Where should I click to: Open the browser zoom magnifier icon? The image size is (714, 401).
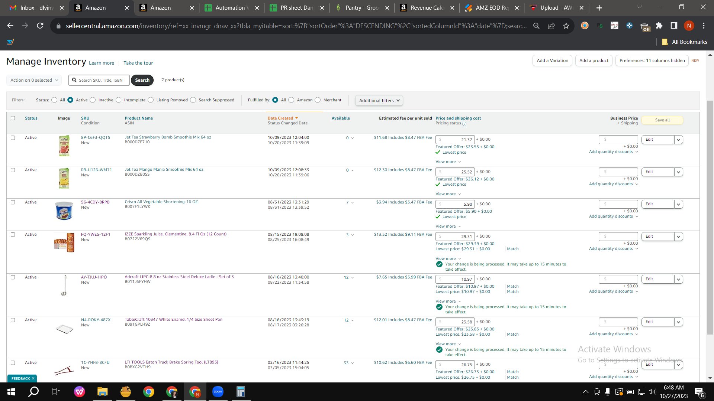point(536,26)
